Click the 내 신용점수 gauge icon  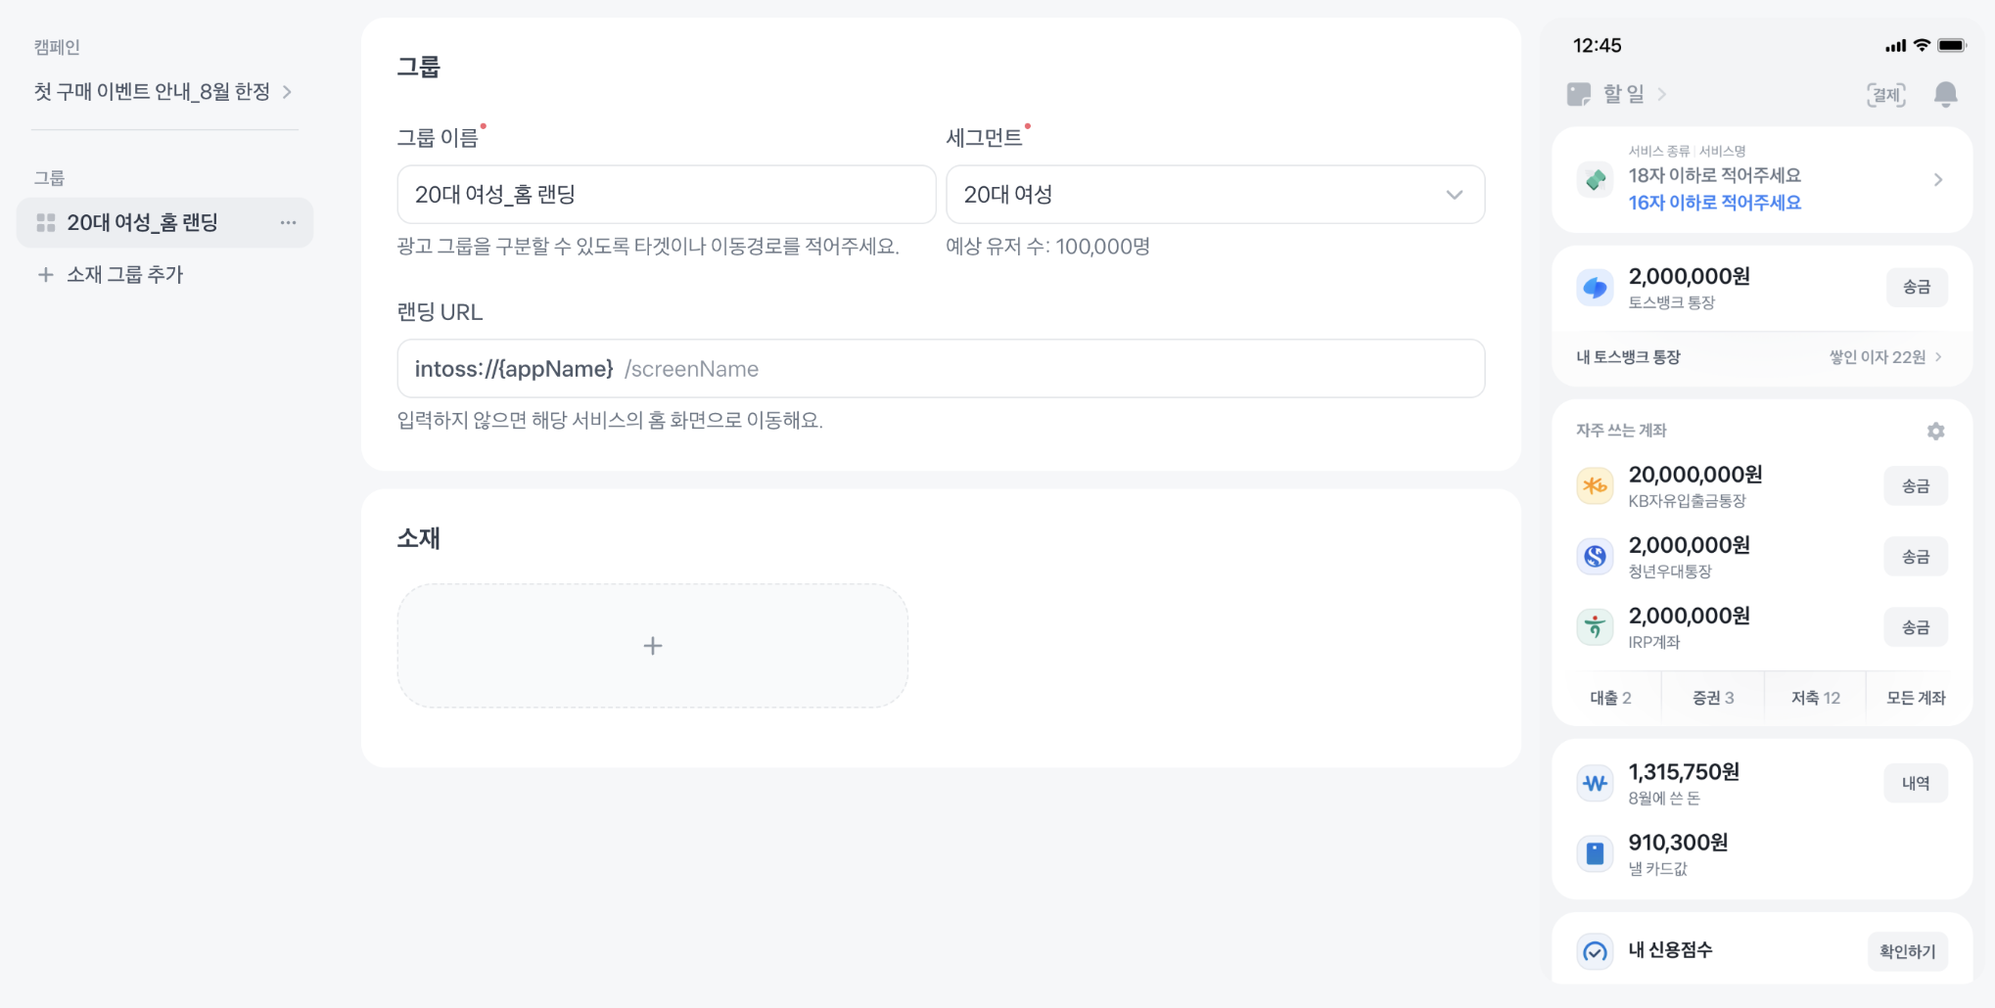1595,951
